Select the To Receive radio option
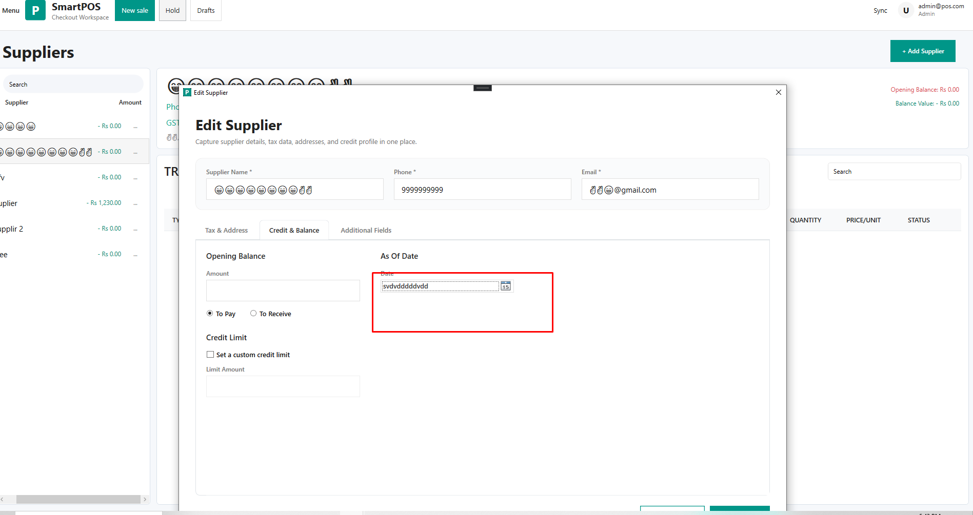 253,314
